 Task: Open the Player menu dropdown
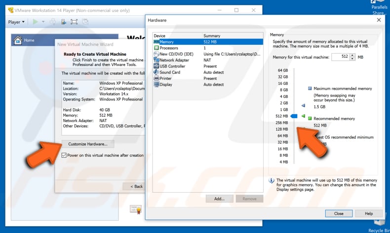tap(16, 22)
